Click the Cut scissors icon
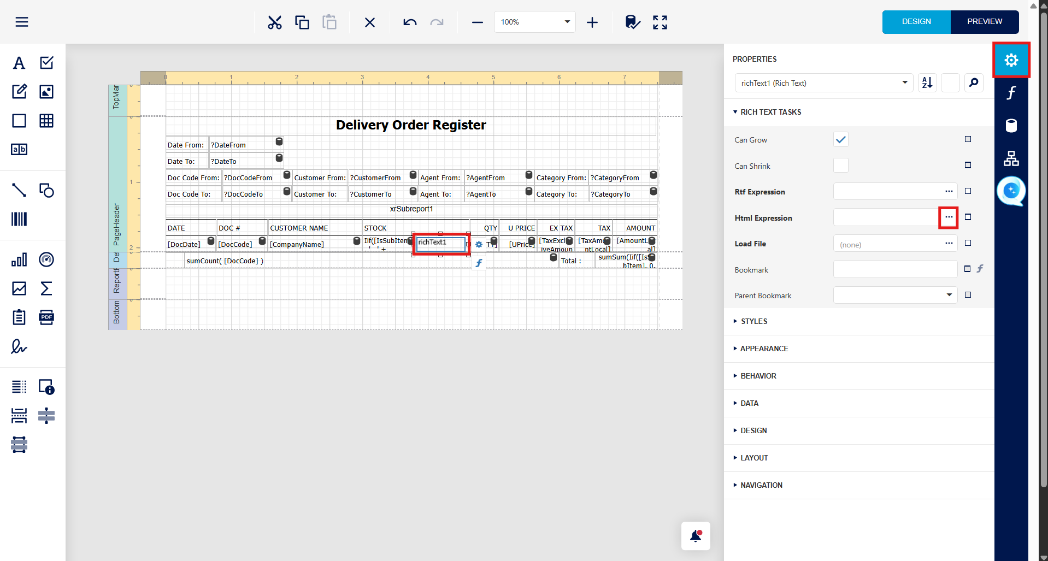Viewport: 1048px width, 561px height. tap(274, 22)
